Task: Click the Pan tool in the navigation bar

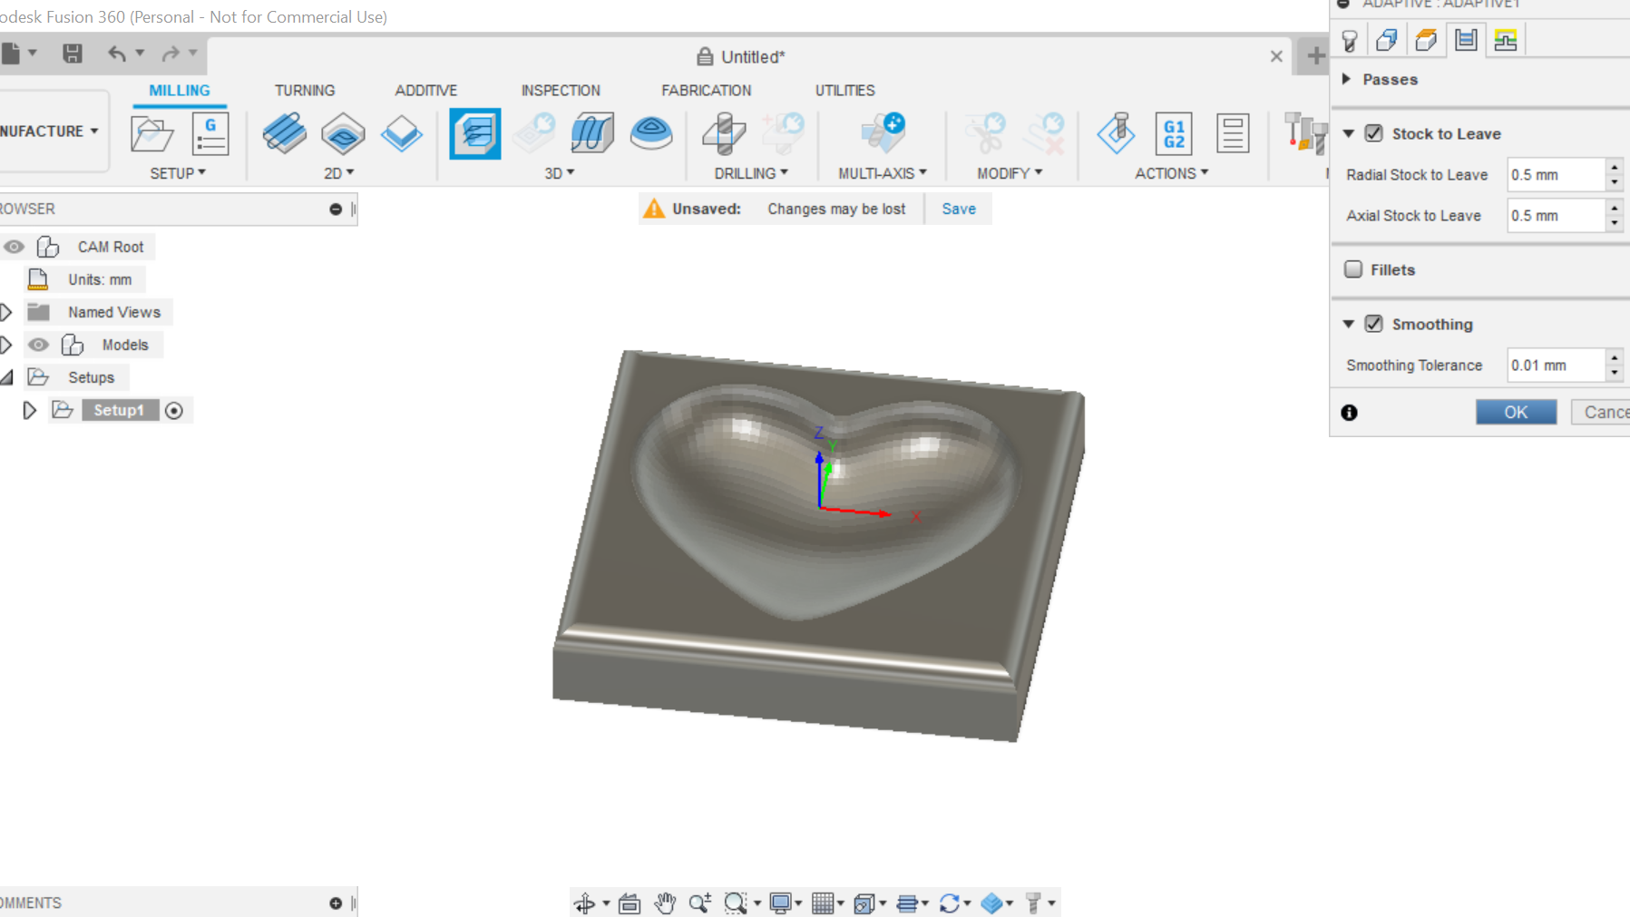Action: 665,902
